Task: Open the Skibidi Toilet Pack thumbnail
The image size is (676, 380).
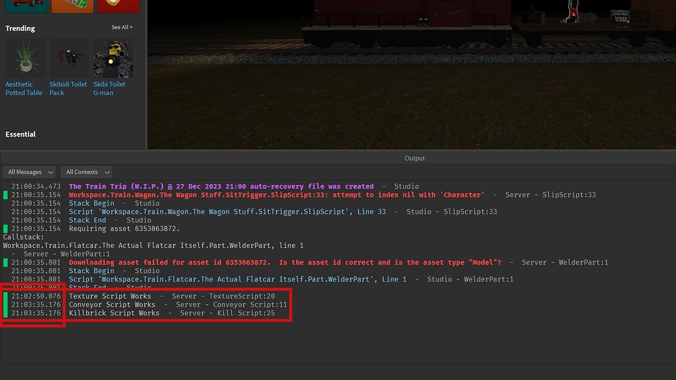Action: 68,58
